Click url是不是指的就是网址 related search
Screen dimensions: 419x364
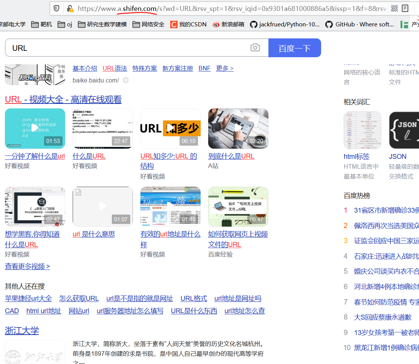140,299
